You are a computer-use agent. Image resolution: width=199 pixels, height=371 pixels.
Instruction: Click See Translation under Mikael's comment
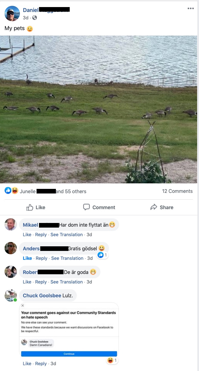click(x=67, y=235)
